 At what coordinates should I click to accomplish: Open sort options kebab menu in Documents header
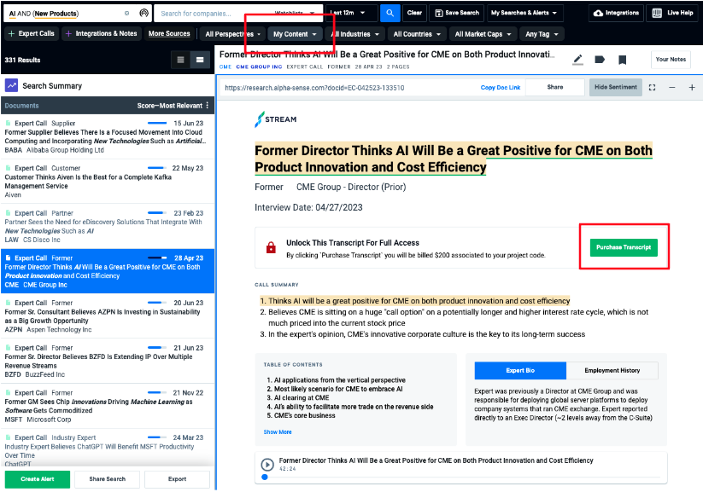click(x=207, y=106)
